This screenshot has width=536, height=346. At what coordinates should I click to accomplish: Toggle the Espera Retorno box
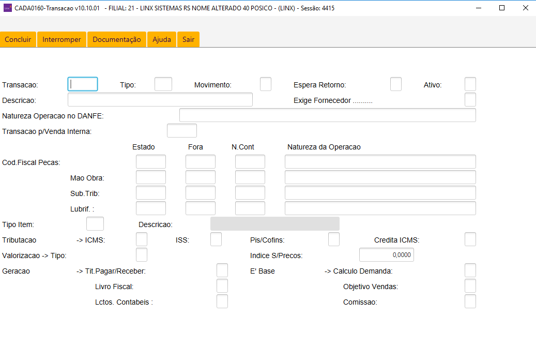pos(396,84)
